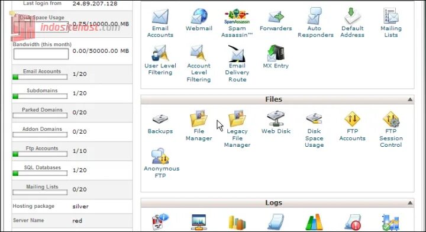Open File Manager
The image size is (426, 232).
pos(199,118)
